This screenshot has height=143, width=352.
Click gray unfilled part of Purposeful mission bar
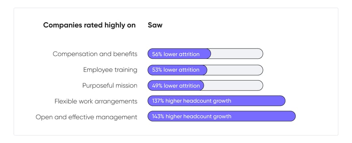pos(234,85)
